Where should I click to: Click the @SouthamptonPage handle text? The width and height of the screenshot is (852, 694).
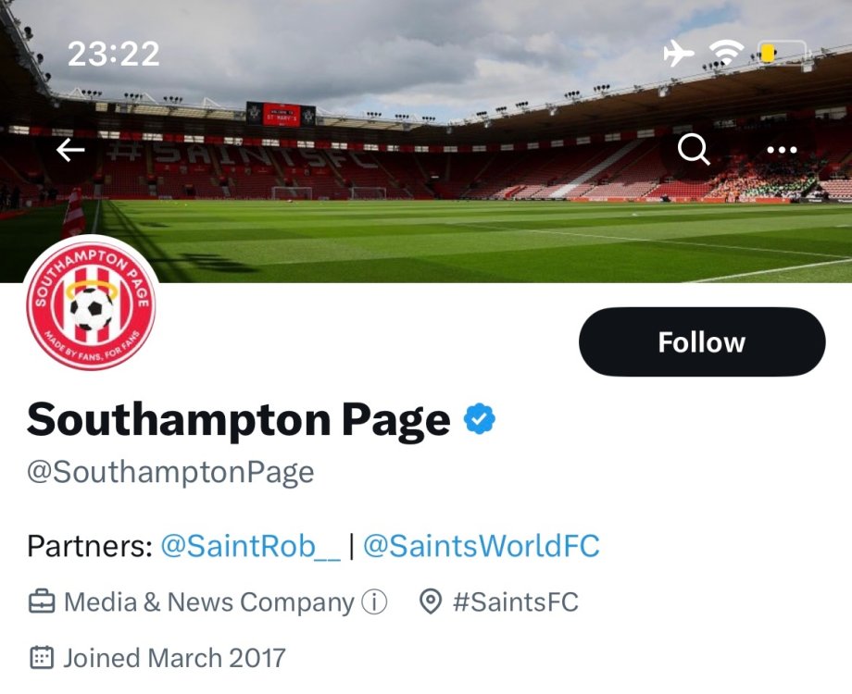[x=170, y=473]
